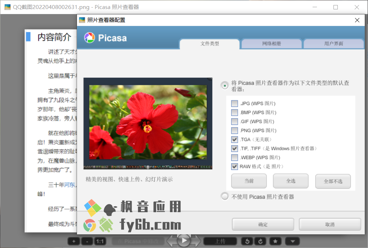Cancel the dialog with the 取消 button
Image resolution: width=368 pixels, height=248 pixels.
(x=330, y=225)
